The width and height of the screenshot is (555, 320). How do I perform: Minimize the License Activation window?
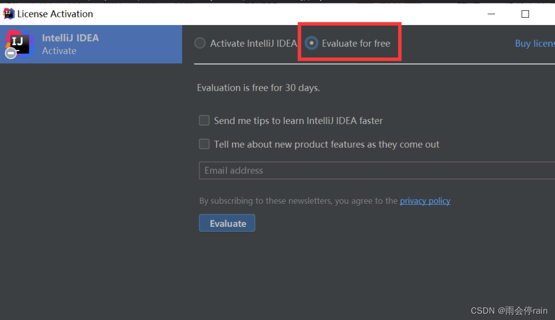[x=491, y=14]
